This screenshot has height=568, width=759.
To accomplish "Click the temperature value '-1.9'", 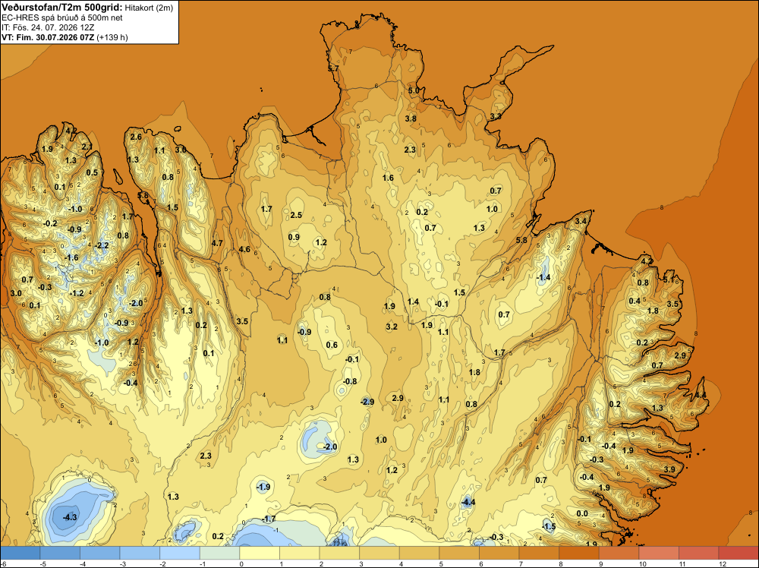I will pos(263,487).
